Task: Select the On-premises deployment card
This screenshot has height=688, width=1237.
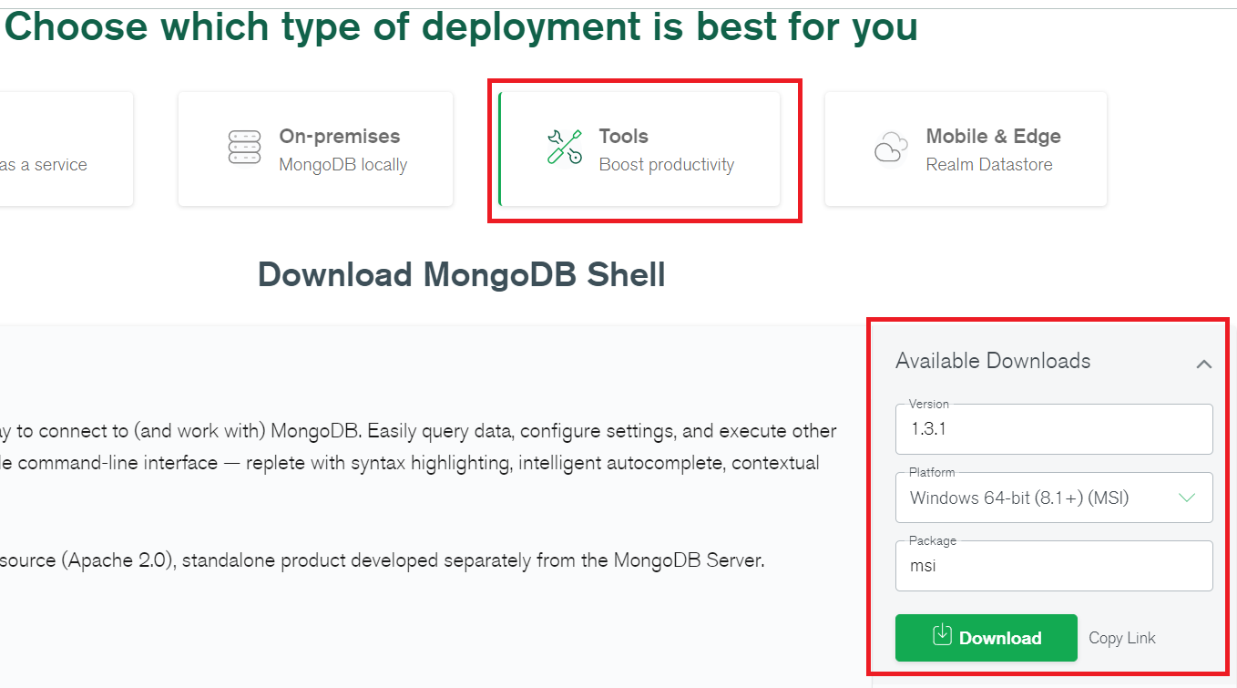Action: pos(315,148)
